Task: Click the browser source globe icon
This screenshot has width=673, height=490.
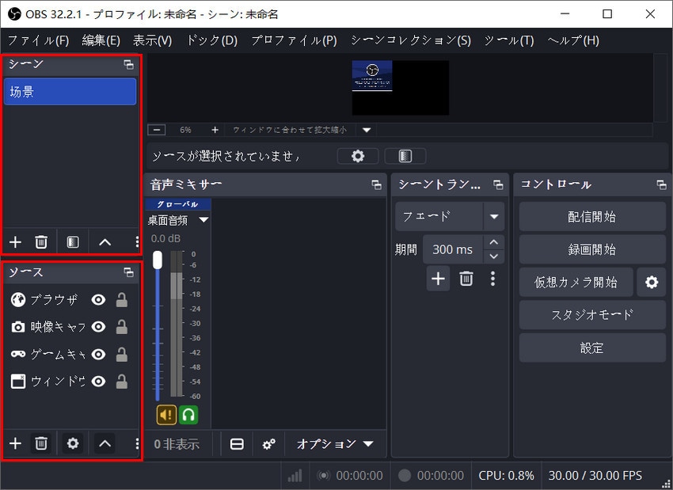Action: pos(18,299)
